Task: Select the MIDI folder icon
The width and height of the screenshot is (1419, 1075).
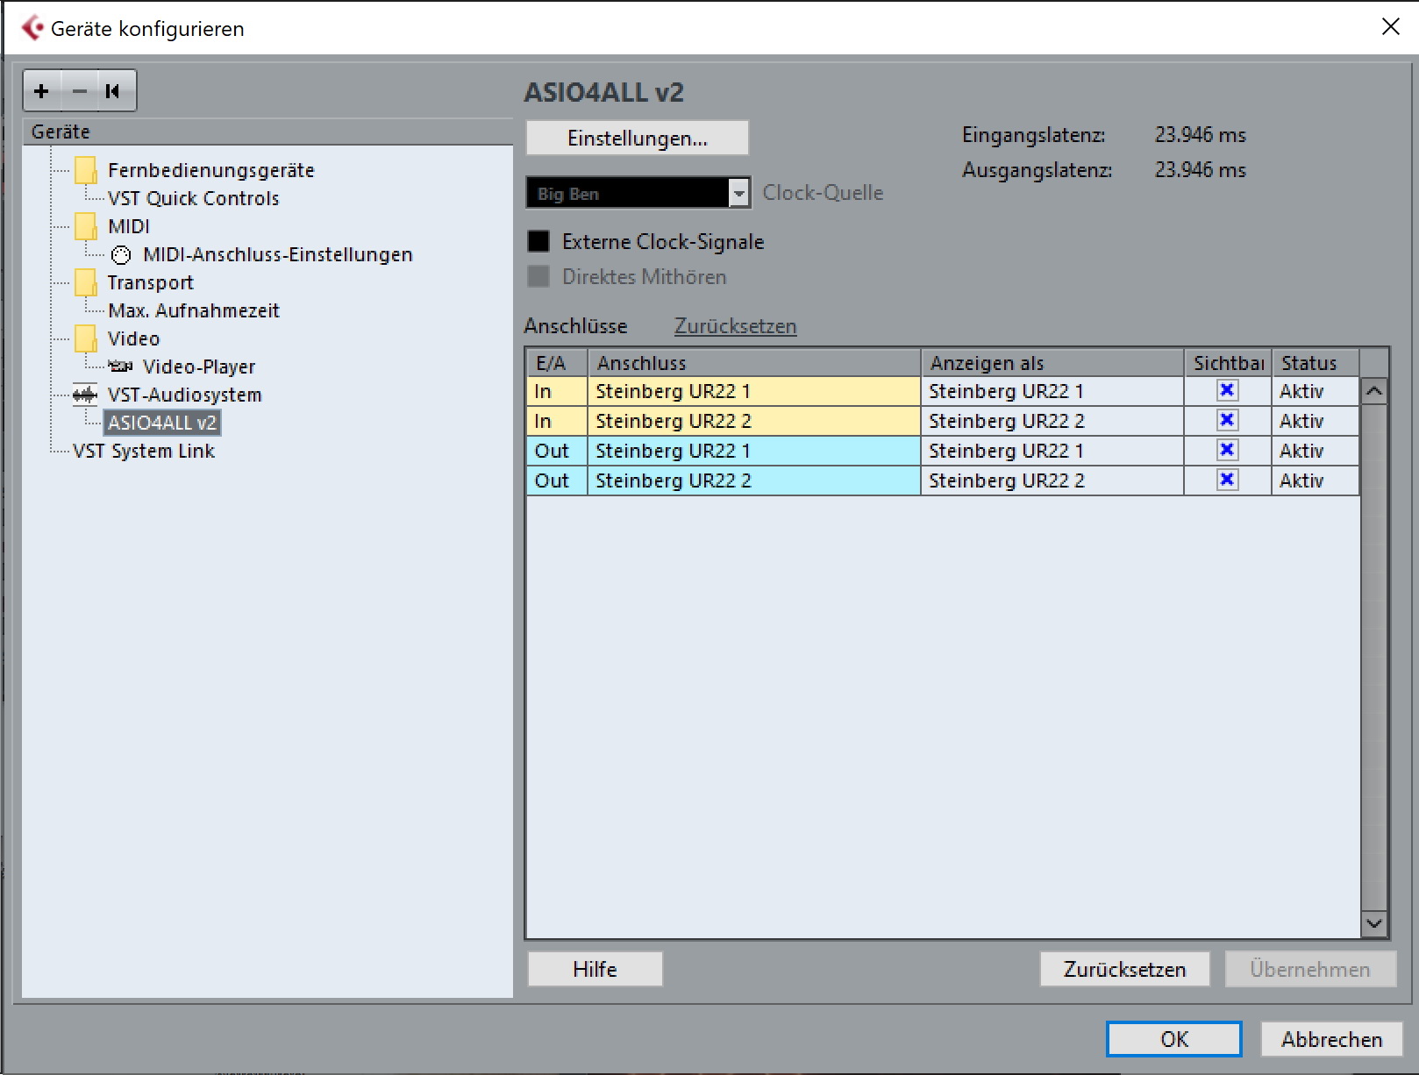Action: [x=86, y=226]
